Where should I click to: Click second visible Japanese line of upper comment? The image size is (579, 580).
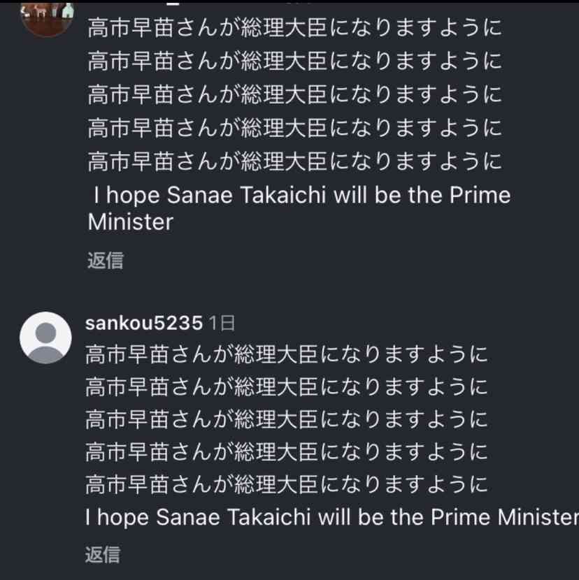pyautogui.click(x=294, y=61)
